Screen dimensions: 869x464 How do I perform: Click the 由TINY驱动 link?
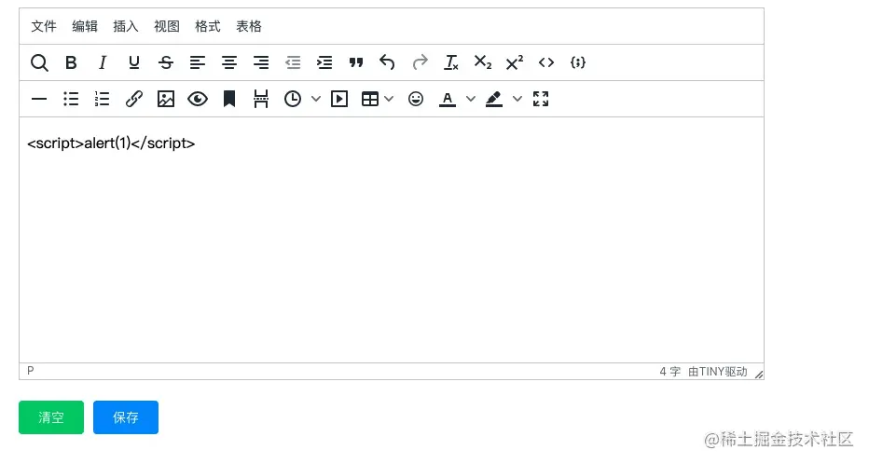[718, 372]
